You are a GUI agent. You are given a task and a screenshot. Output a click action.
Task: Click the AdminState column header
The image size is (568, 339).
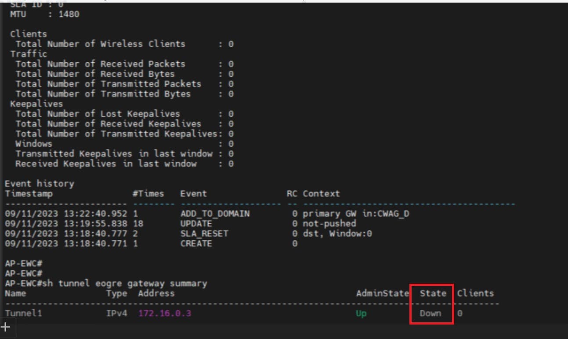pos(382,293)
